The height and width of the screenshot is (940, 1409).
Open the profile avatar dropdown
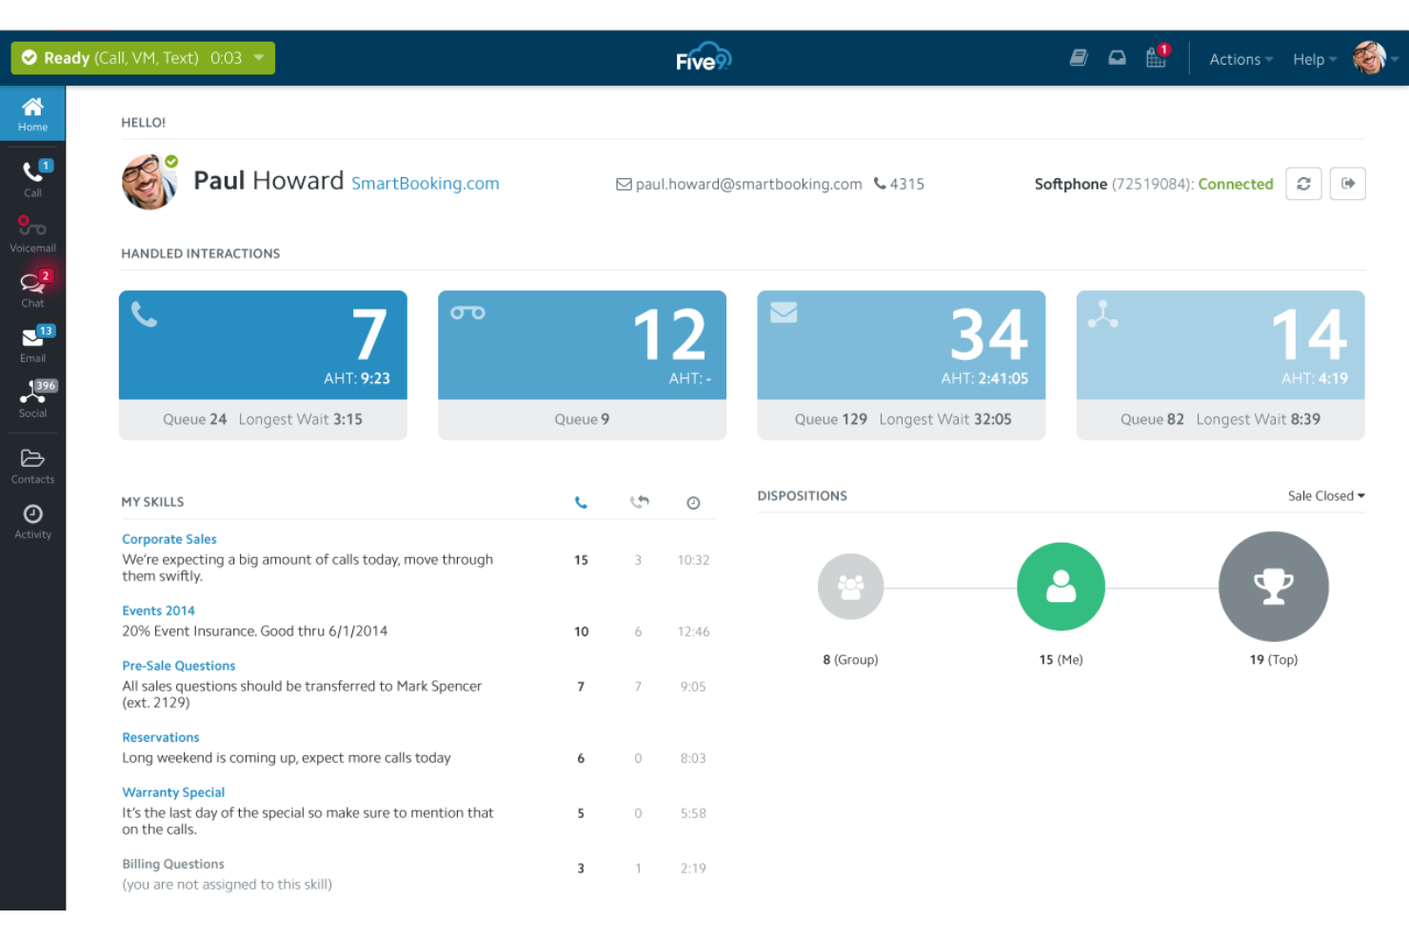[x=1371, y=57]
